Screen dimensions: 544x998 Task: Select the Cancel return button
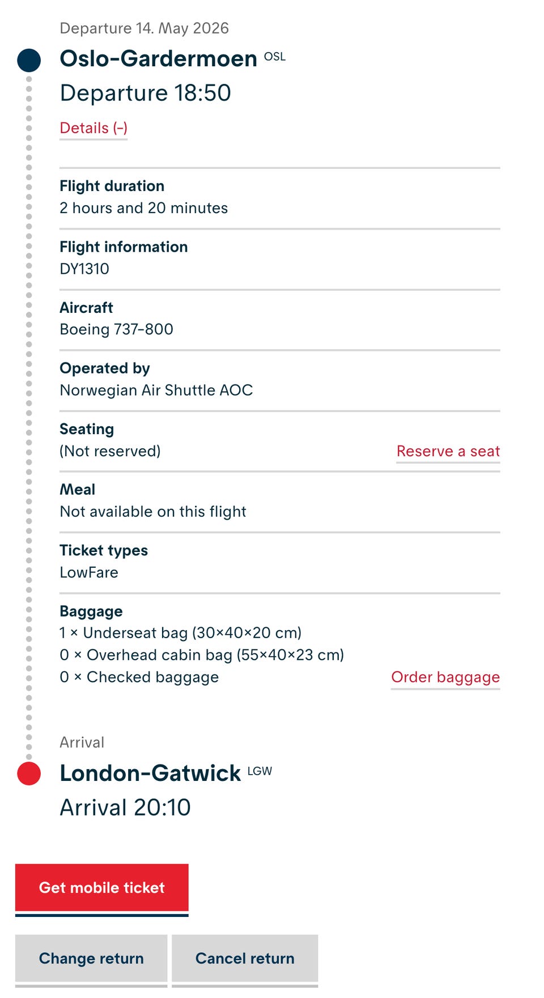[245, 958]
